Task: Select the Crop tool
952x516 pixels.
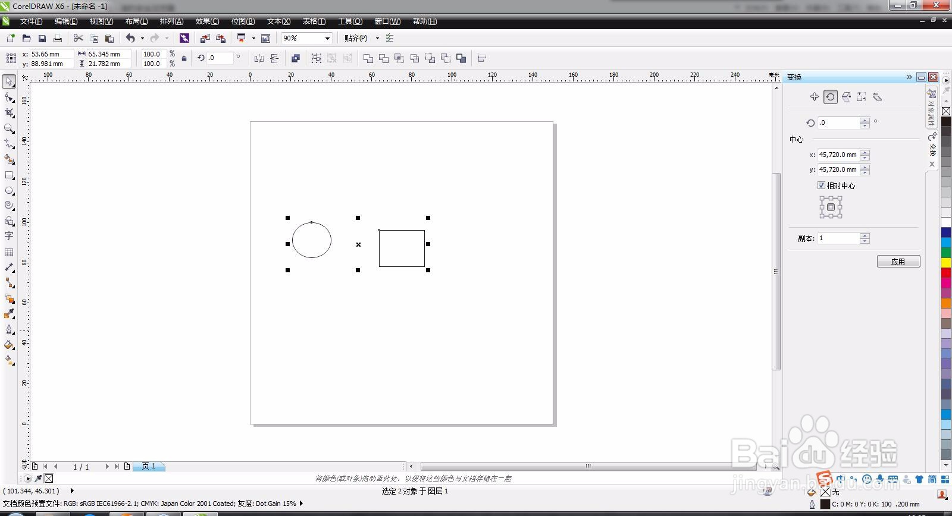Action: [x=9, y=112]
